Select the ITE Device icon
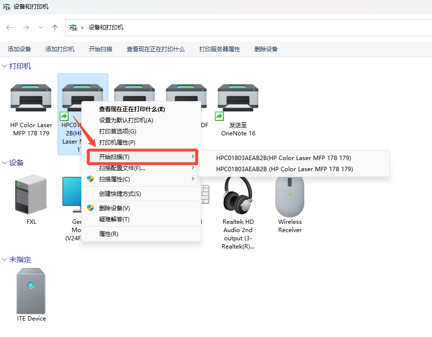This screenshot has width=432, height=337. [31, 291]
